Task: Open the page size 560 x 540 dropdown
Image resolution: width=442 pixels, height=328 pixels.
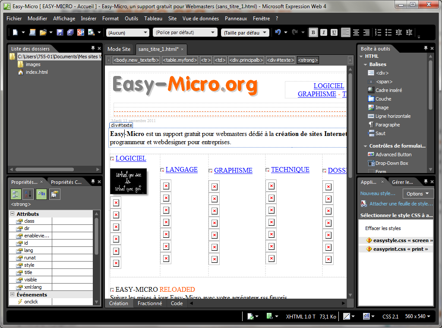Action: (x=417, y=316)
